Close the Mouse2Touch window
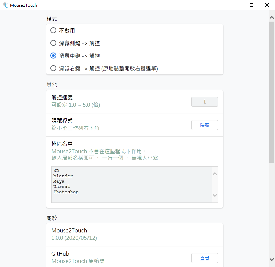 pyautogui.click(x=267, y=5)
